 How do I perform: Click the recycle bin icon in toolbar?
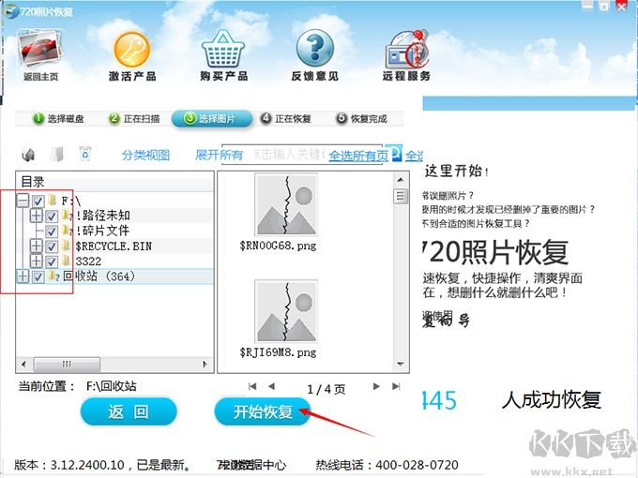[85, 154]
